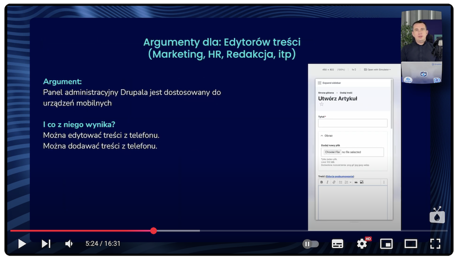Click the mockup's vertical scrollbar

coord(392,104)
